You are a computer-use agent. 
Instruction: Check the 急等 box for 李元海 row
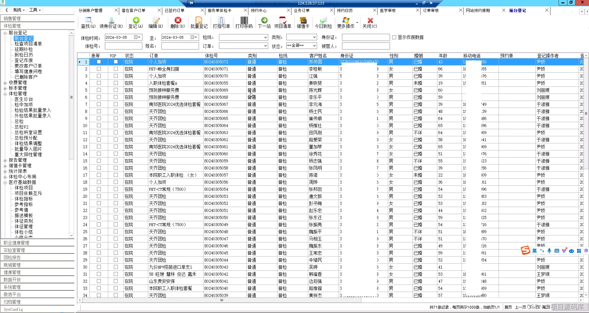point(99,104)
